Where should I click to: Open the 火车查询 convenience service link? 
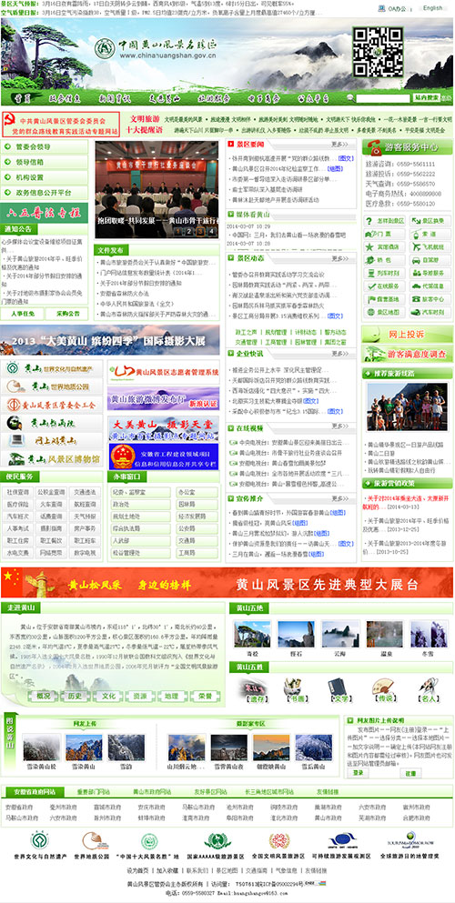(51, 503)
